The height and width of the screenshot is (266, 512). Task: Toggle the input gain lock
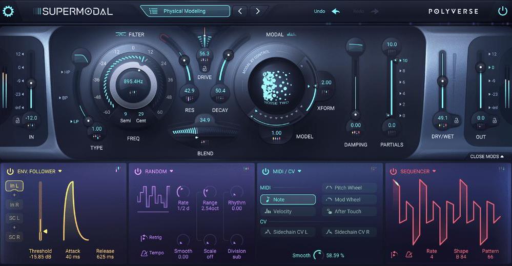pyautogui.click(x=17, y=120)
